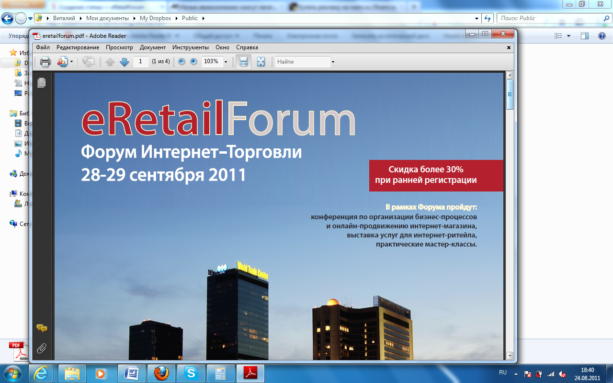
Task: Click the RU language indicator
Action: (x=503, y=372)
